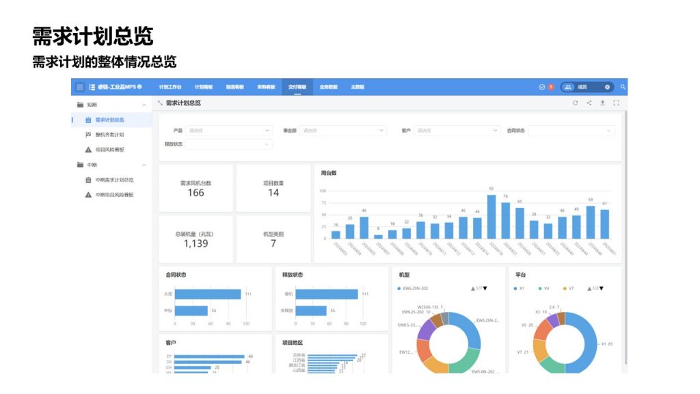Toggle V7 legend item in 平台 chart
This screenshot has width=700, height=394.
point(568,289)
